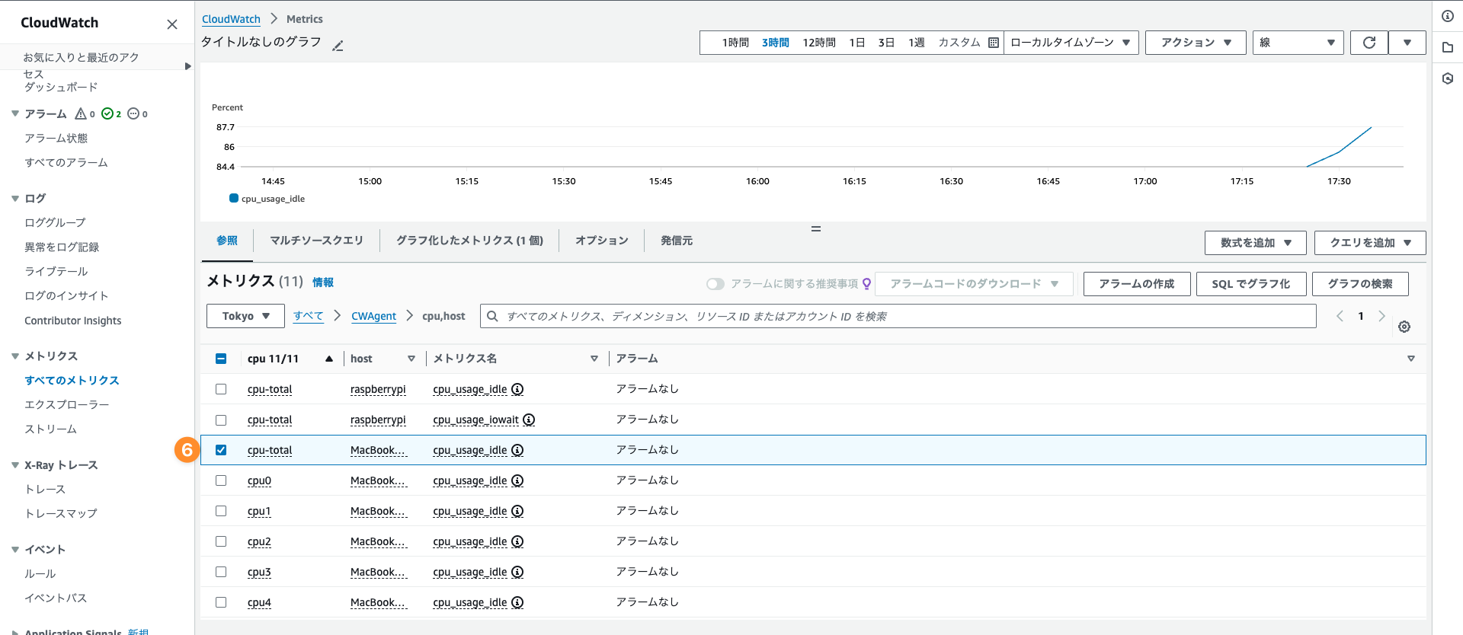Open the hexagon settings icon in right rail

click(1448, 78)
